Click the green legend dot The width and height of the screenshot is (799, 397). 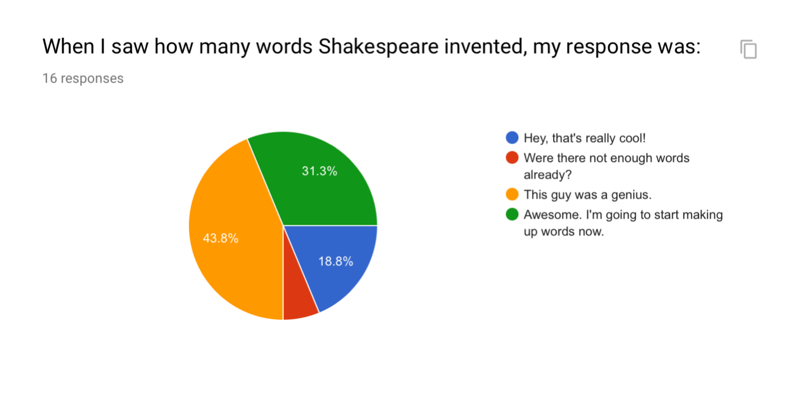point(512,215)
